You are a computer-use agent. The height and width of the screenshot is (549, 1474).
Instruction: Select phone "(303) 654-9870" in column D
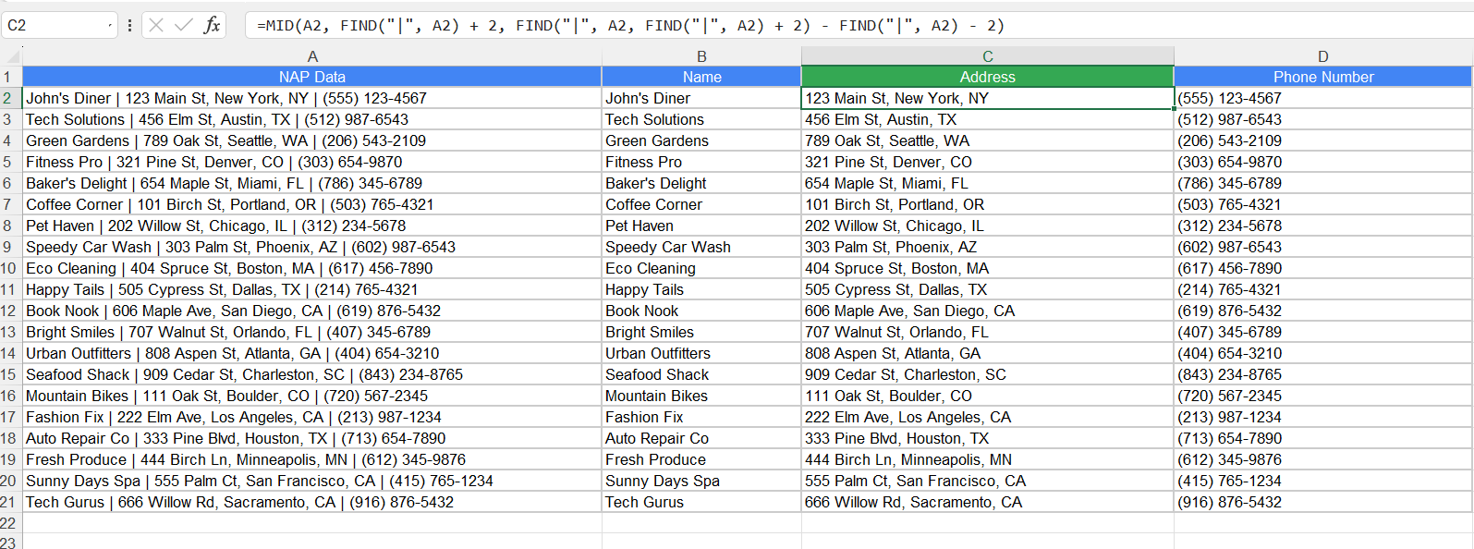pos(1323,162)
